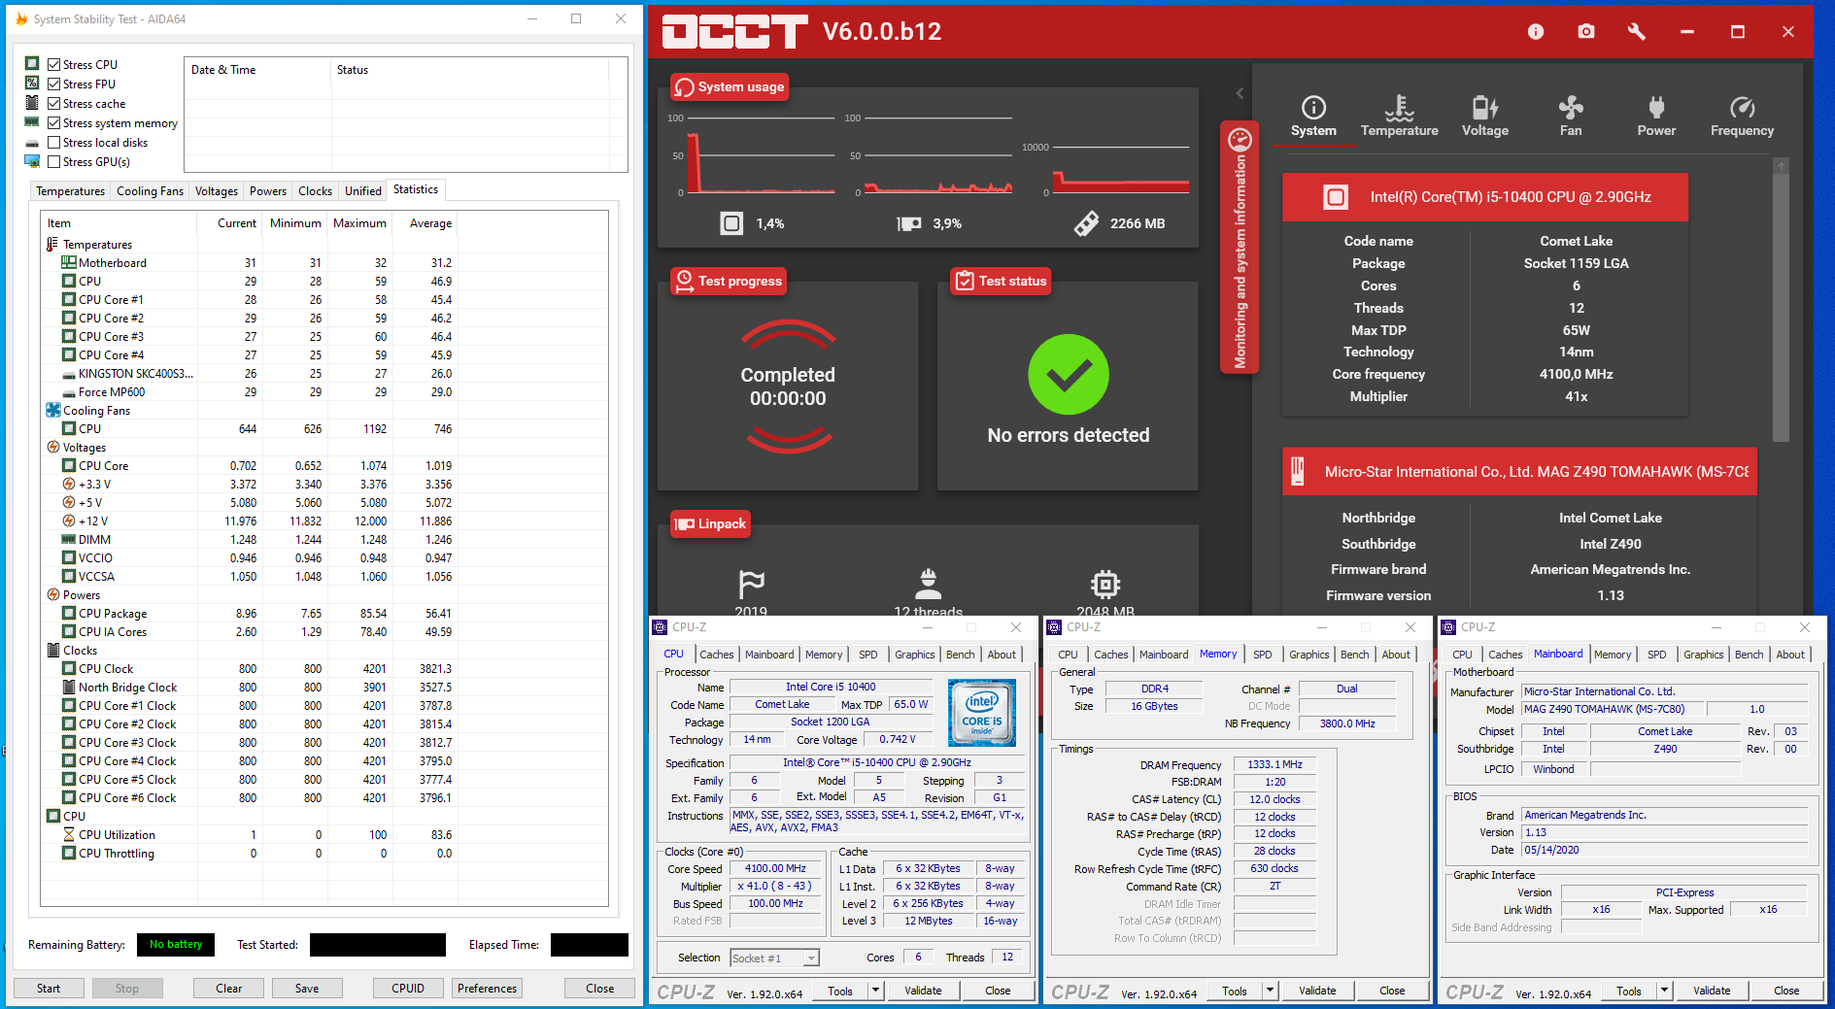Uncheck the Stress cache checkbox
The image size is (1835, 1009).
(x=54, y=104)
